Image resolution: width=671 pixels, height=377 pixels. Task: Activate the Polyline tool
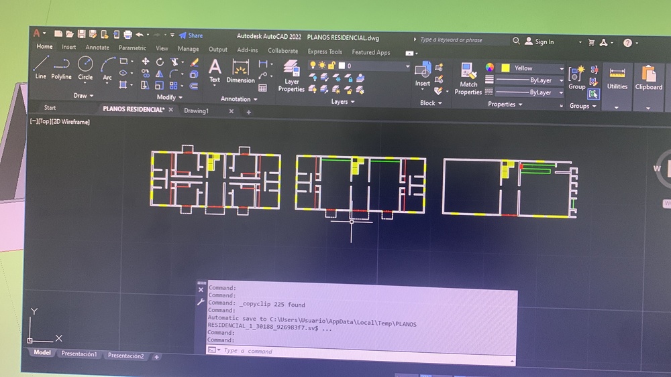pos(62,67)
